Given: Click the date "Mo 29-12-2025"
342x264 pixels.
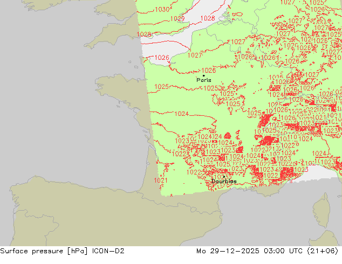Looking at the screenshot, I should (x=228, y=251).
